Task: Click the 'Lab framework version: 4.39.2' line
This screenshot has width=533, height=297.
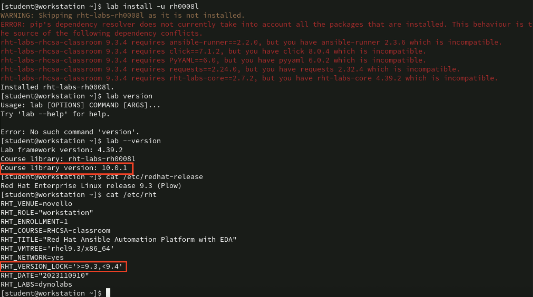Action: click(62, 150)
